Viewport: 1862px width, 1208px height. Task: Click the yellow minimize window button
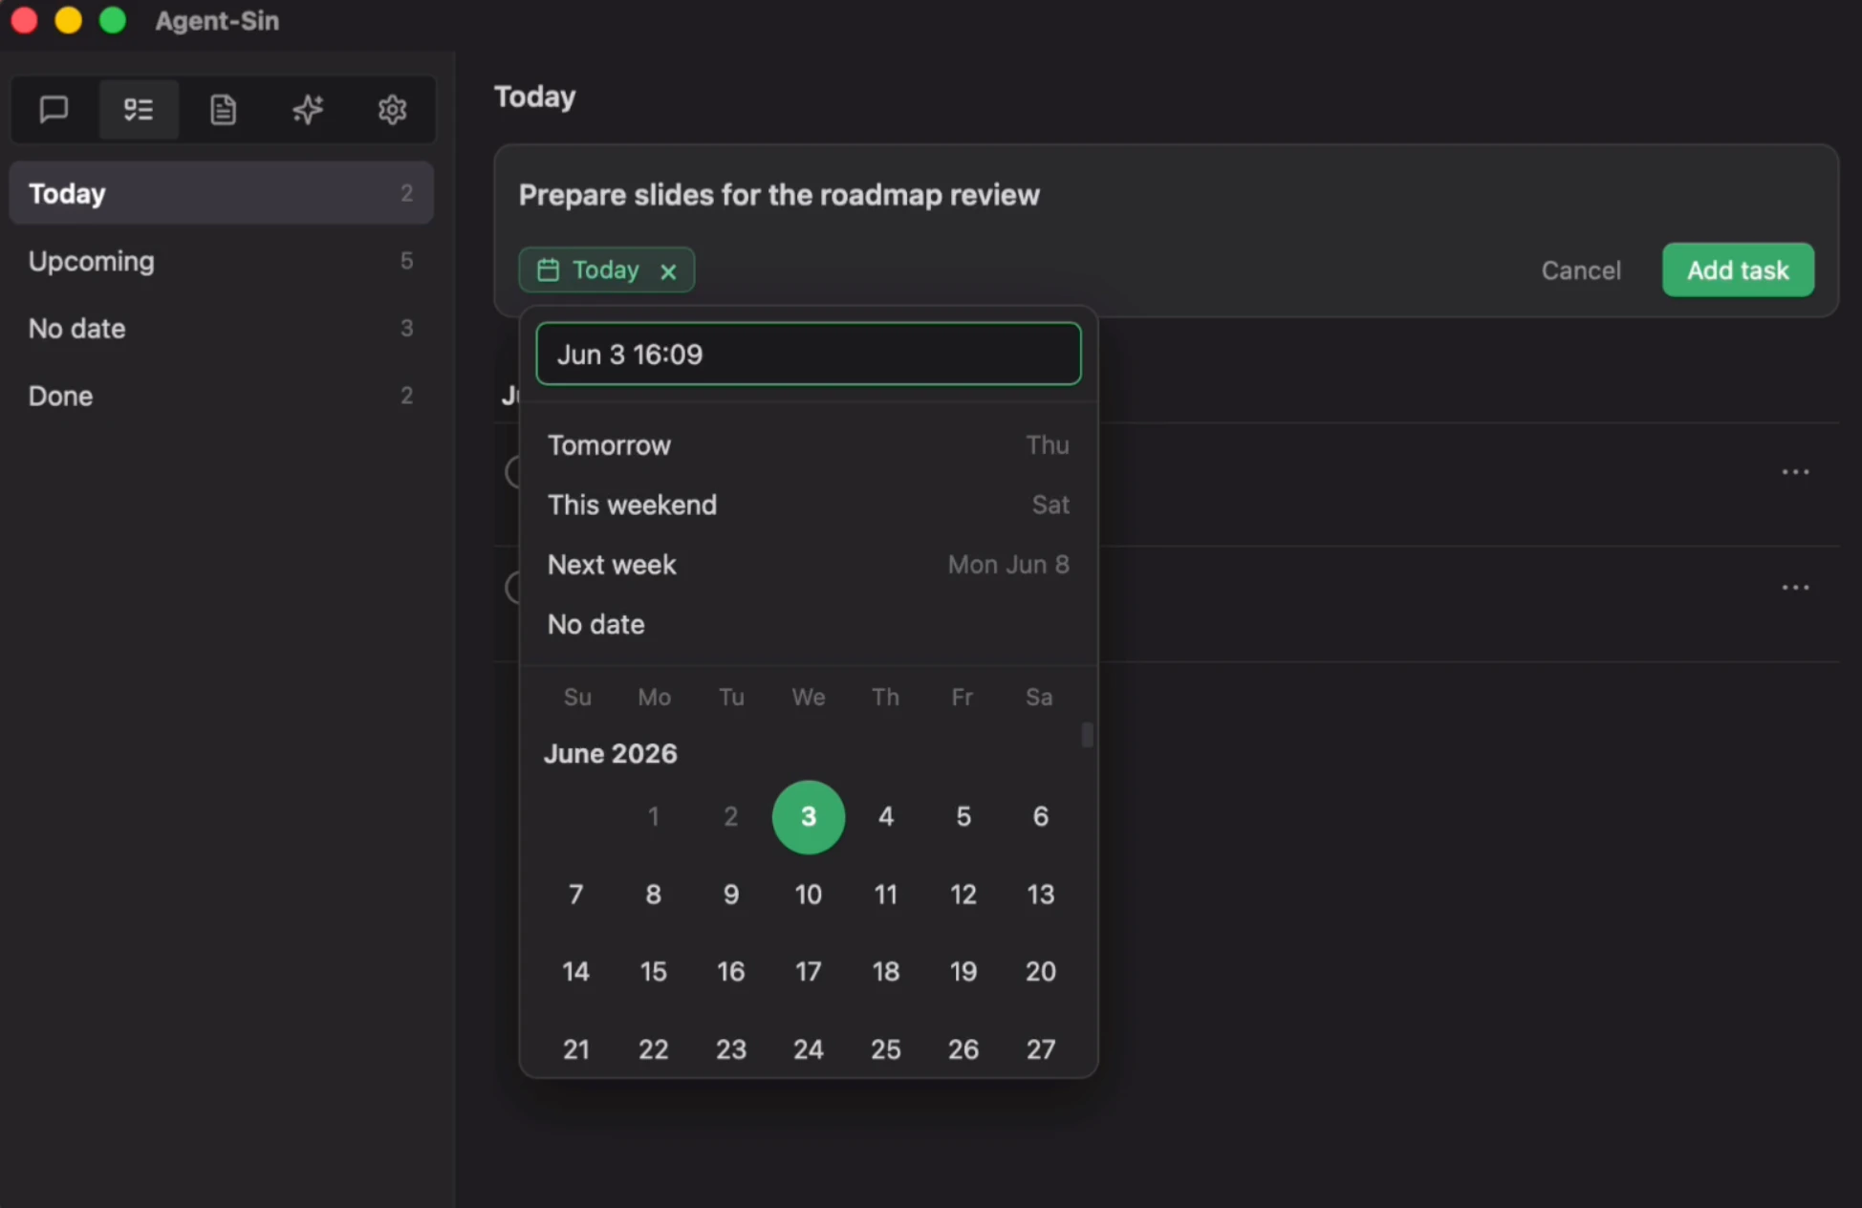(69, 20)
